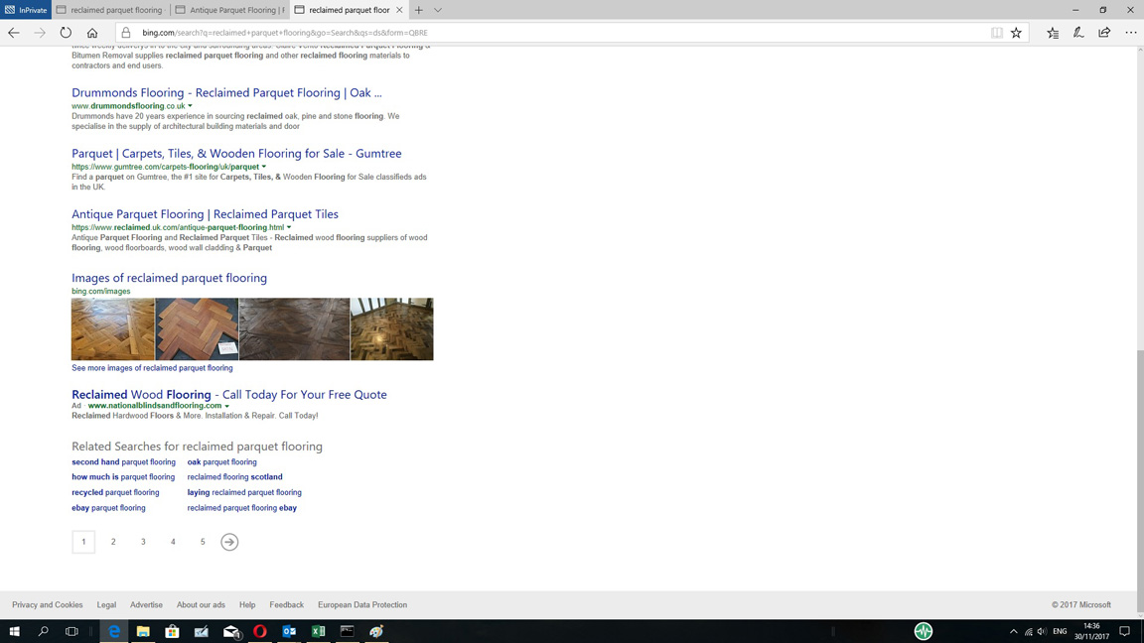Switch to the Antique Parquet Flooring tab
The width and height of the screenshot is (1144, 643).
pyautogui.click(x=230, y=10)
